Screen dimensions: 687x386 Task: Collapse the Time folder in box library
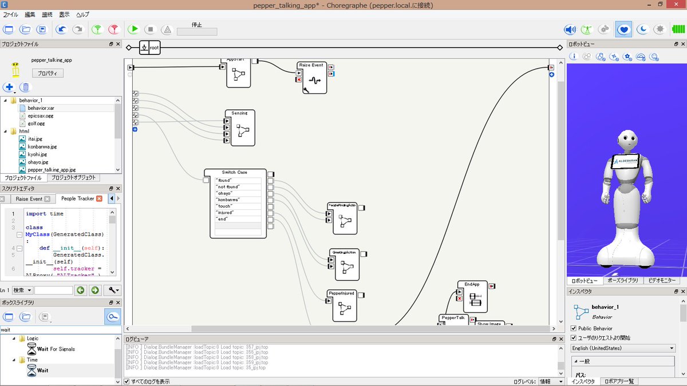pyautogui.click(x=14, y=360)
